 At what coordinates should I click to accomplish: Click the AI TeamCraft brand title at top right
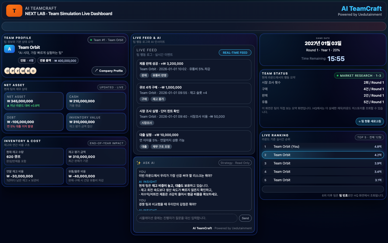(x=361, y=9)
